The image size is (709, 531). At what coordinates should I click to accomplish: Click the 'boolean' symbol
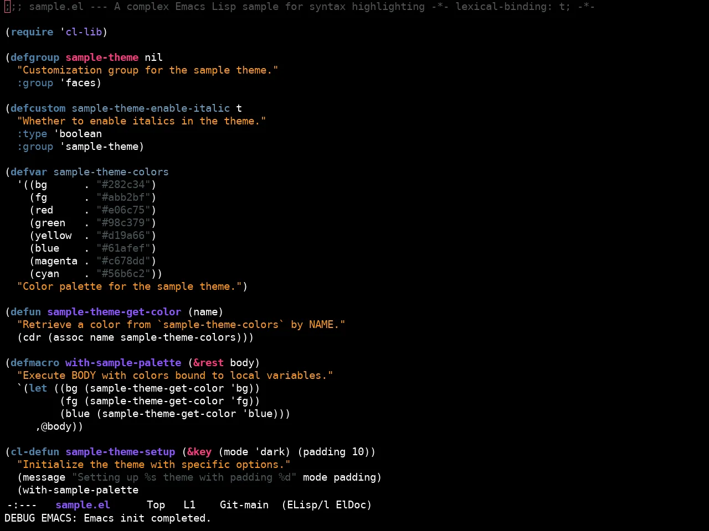81,134
